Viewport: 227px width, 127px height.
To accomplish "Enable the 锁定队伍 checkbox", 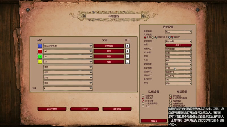I will click(143, 95).
